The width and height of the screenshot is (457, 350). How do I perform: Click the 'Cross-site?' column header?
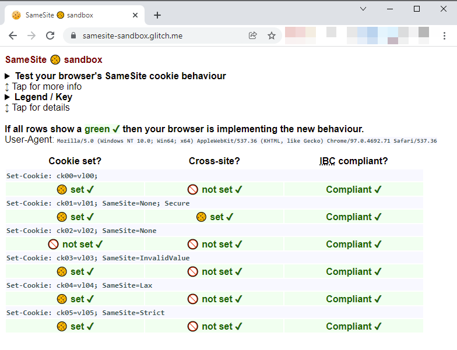coord(215,161)
